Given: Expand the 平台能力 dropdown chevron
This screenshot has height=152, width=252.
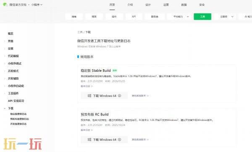Looking at the screenshot, I should [x=188, y=17].
